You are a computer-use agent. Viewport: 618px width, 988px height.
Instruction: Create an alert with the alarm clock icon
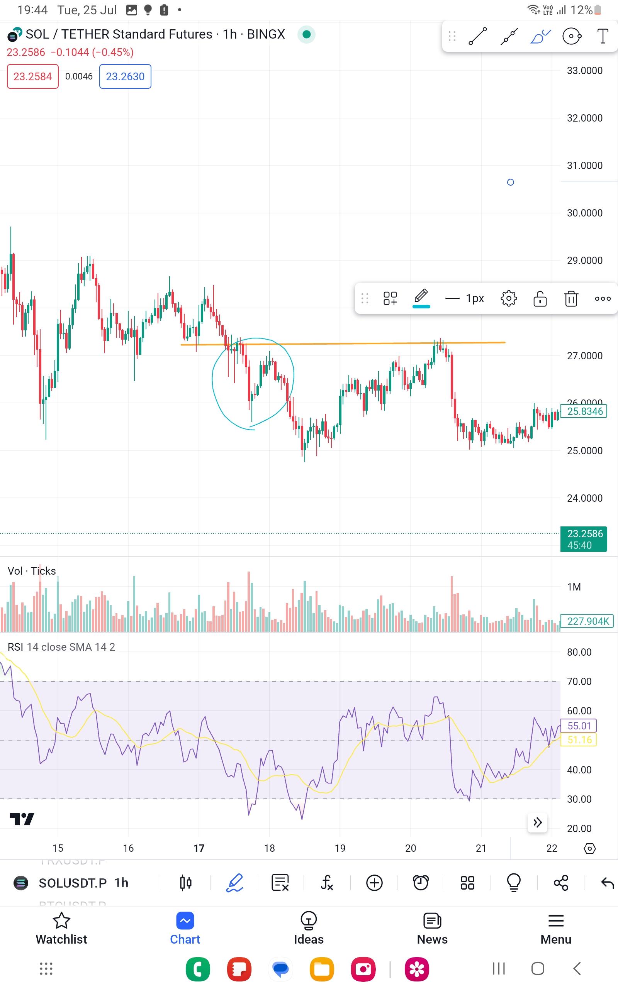tap(421, 883)
